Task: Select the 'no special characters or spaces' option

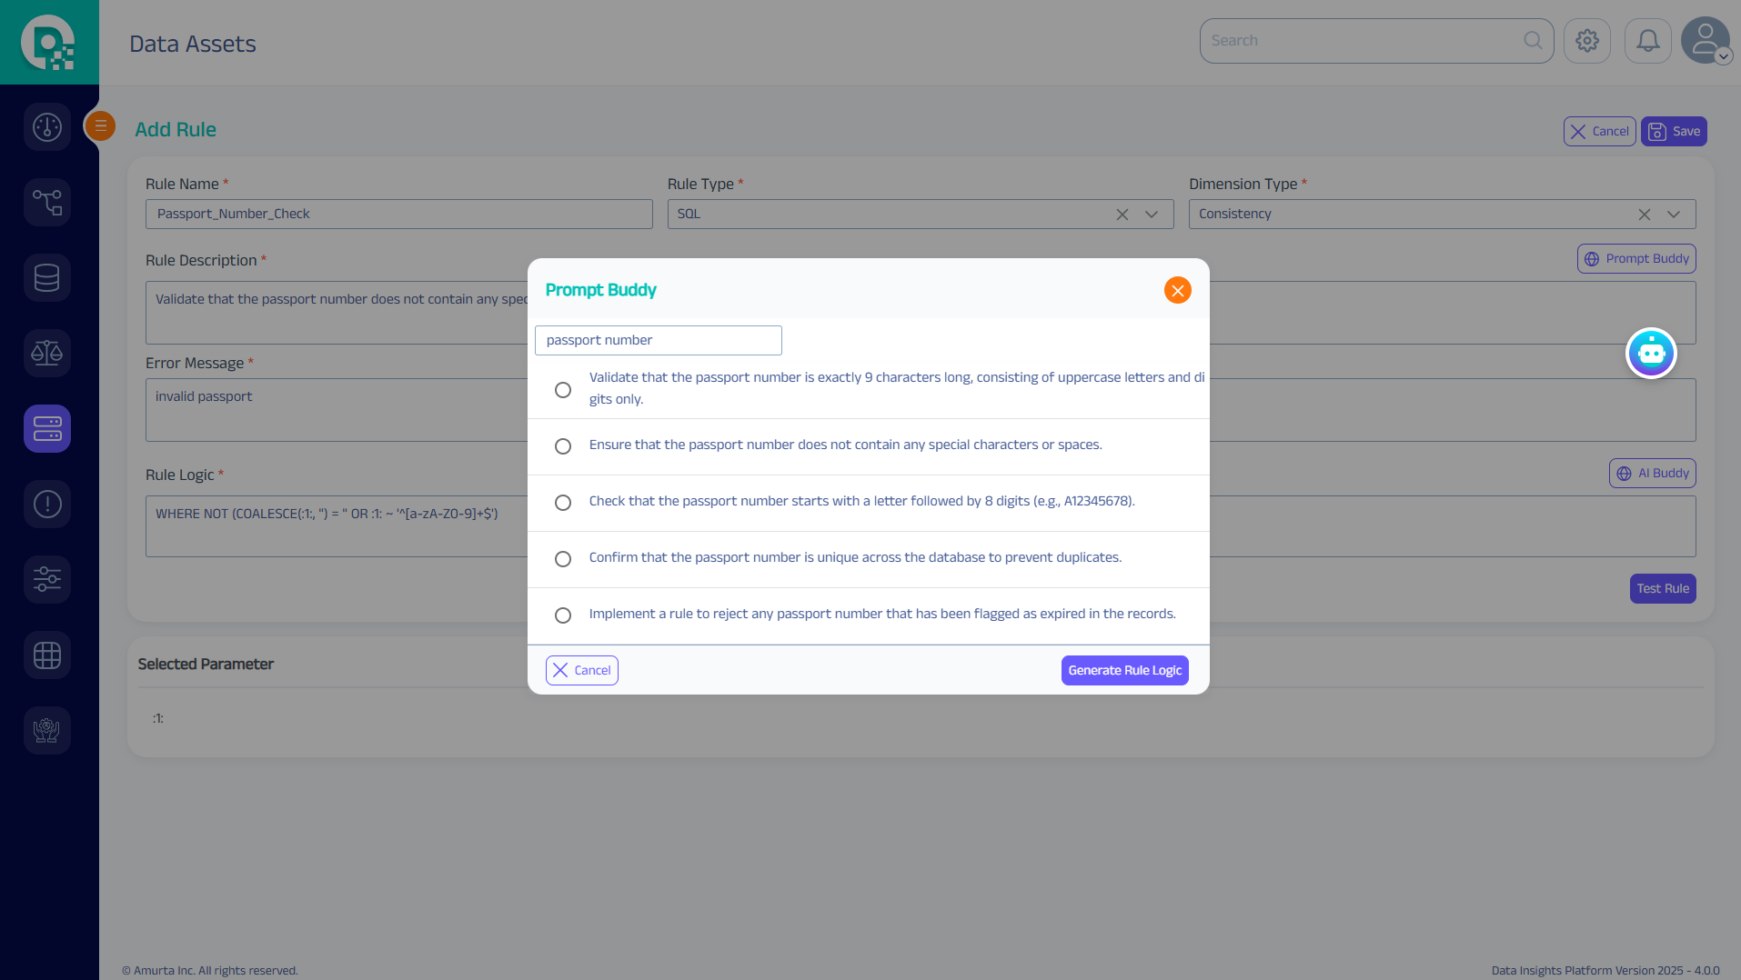Action: click(563, 445)
